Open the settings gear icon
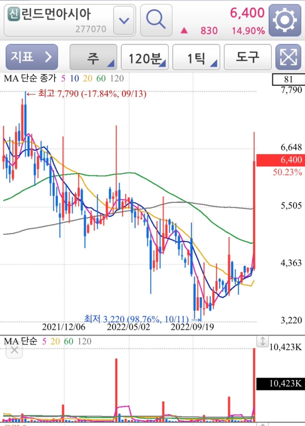Image resolution: width=305 pixels, height=426 pixels. (x=285, y=20)
